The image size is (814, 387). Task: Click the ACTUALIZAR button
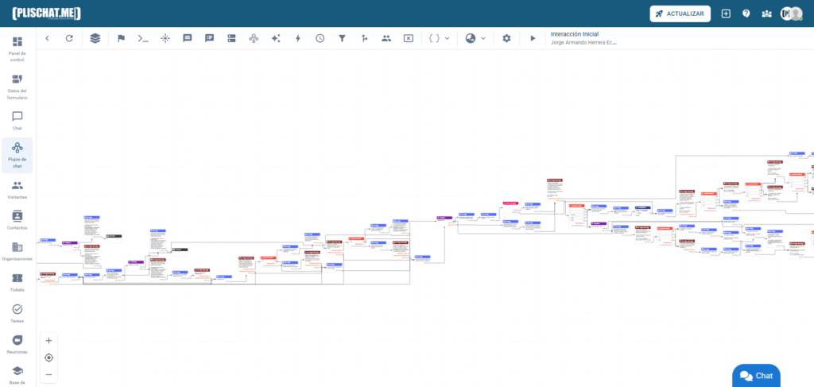tap(680, 14)
